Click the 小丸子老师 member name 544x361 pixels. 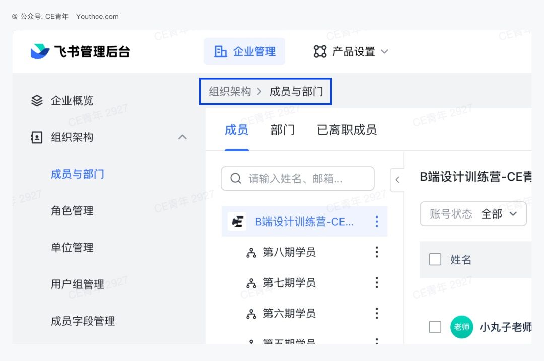[x=506, y=327]
